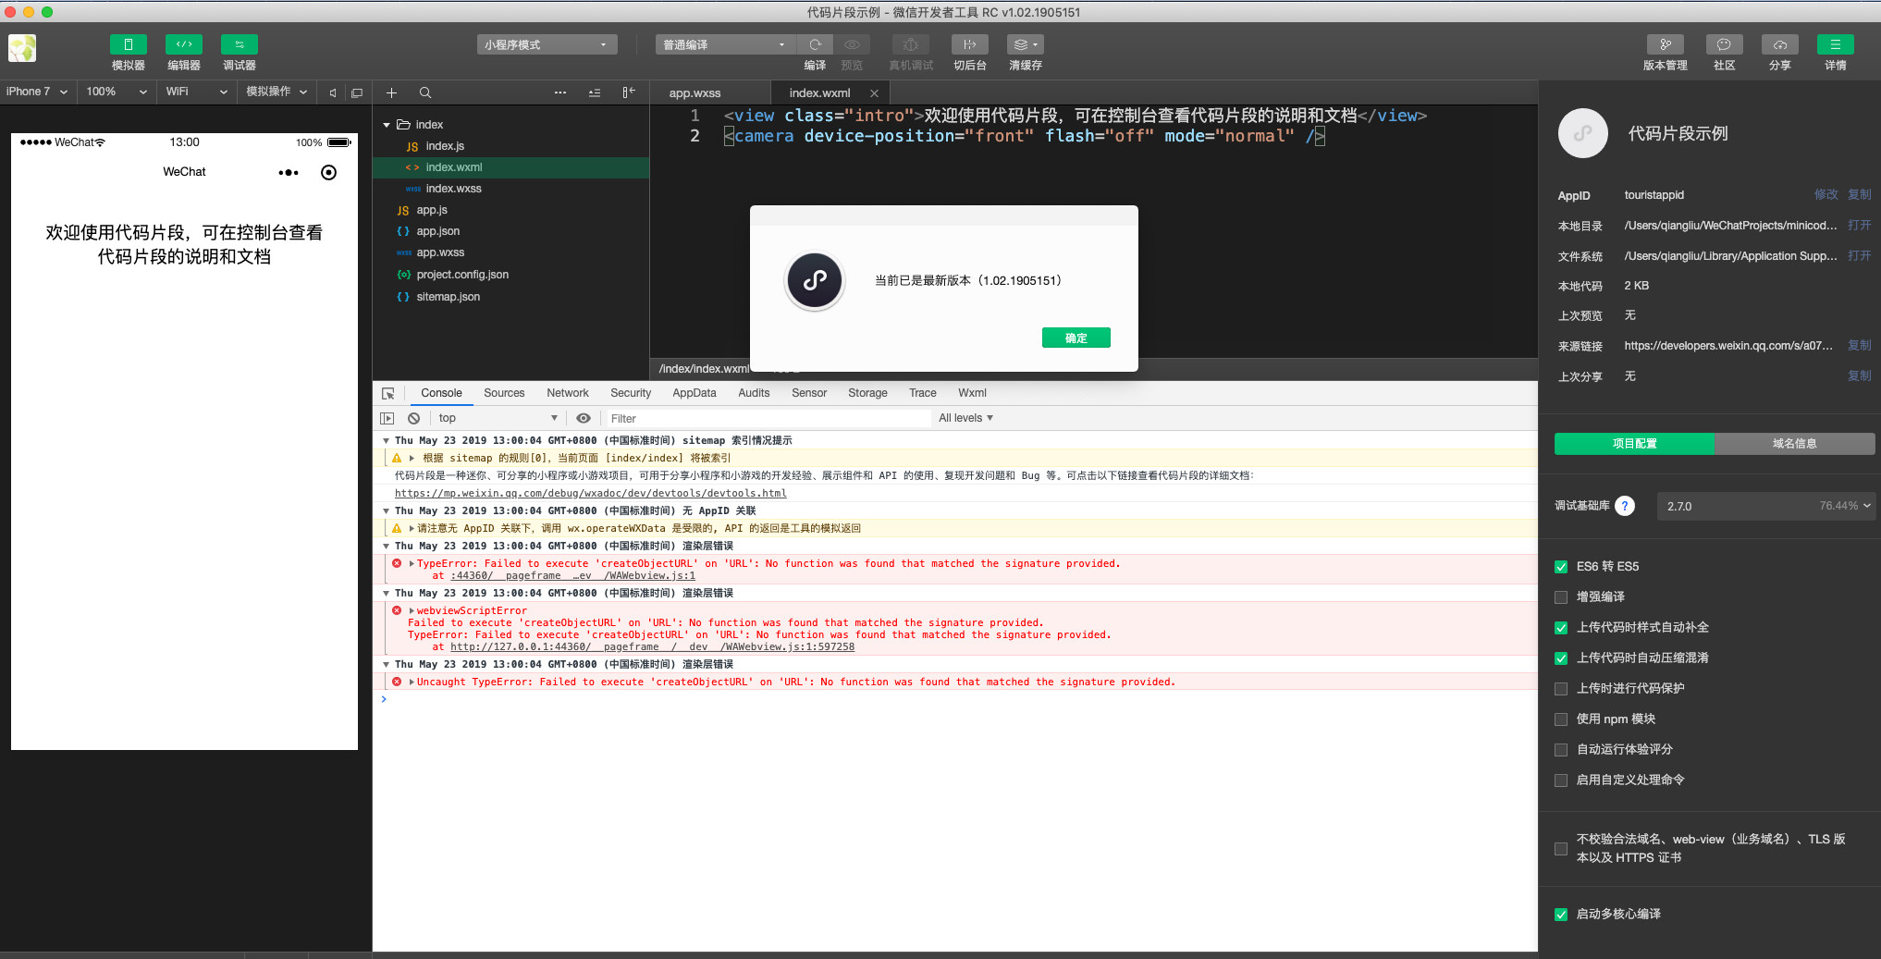This screenshot has width=1881, height=959.
Task: Click 确定 in the version dialog
Action: point(1076,338)
